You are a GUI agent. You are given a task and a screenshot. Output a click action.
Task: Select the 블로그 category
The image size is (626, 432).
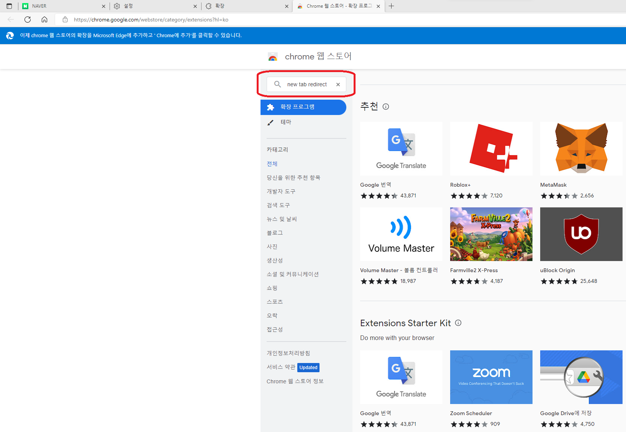pos(275,233)
